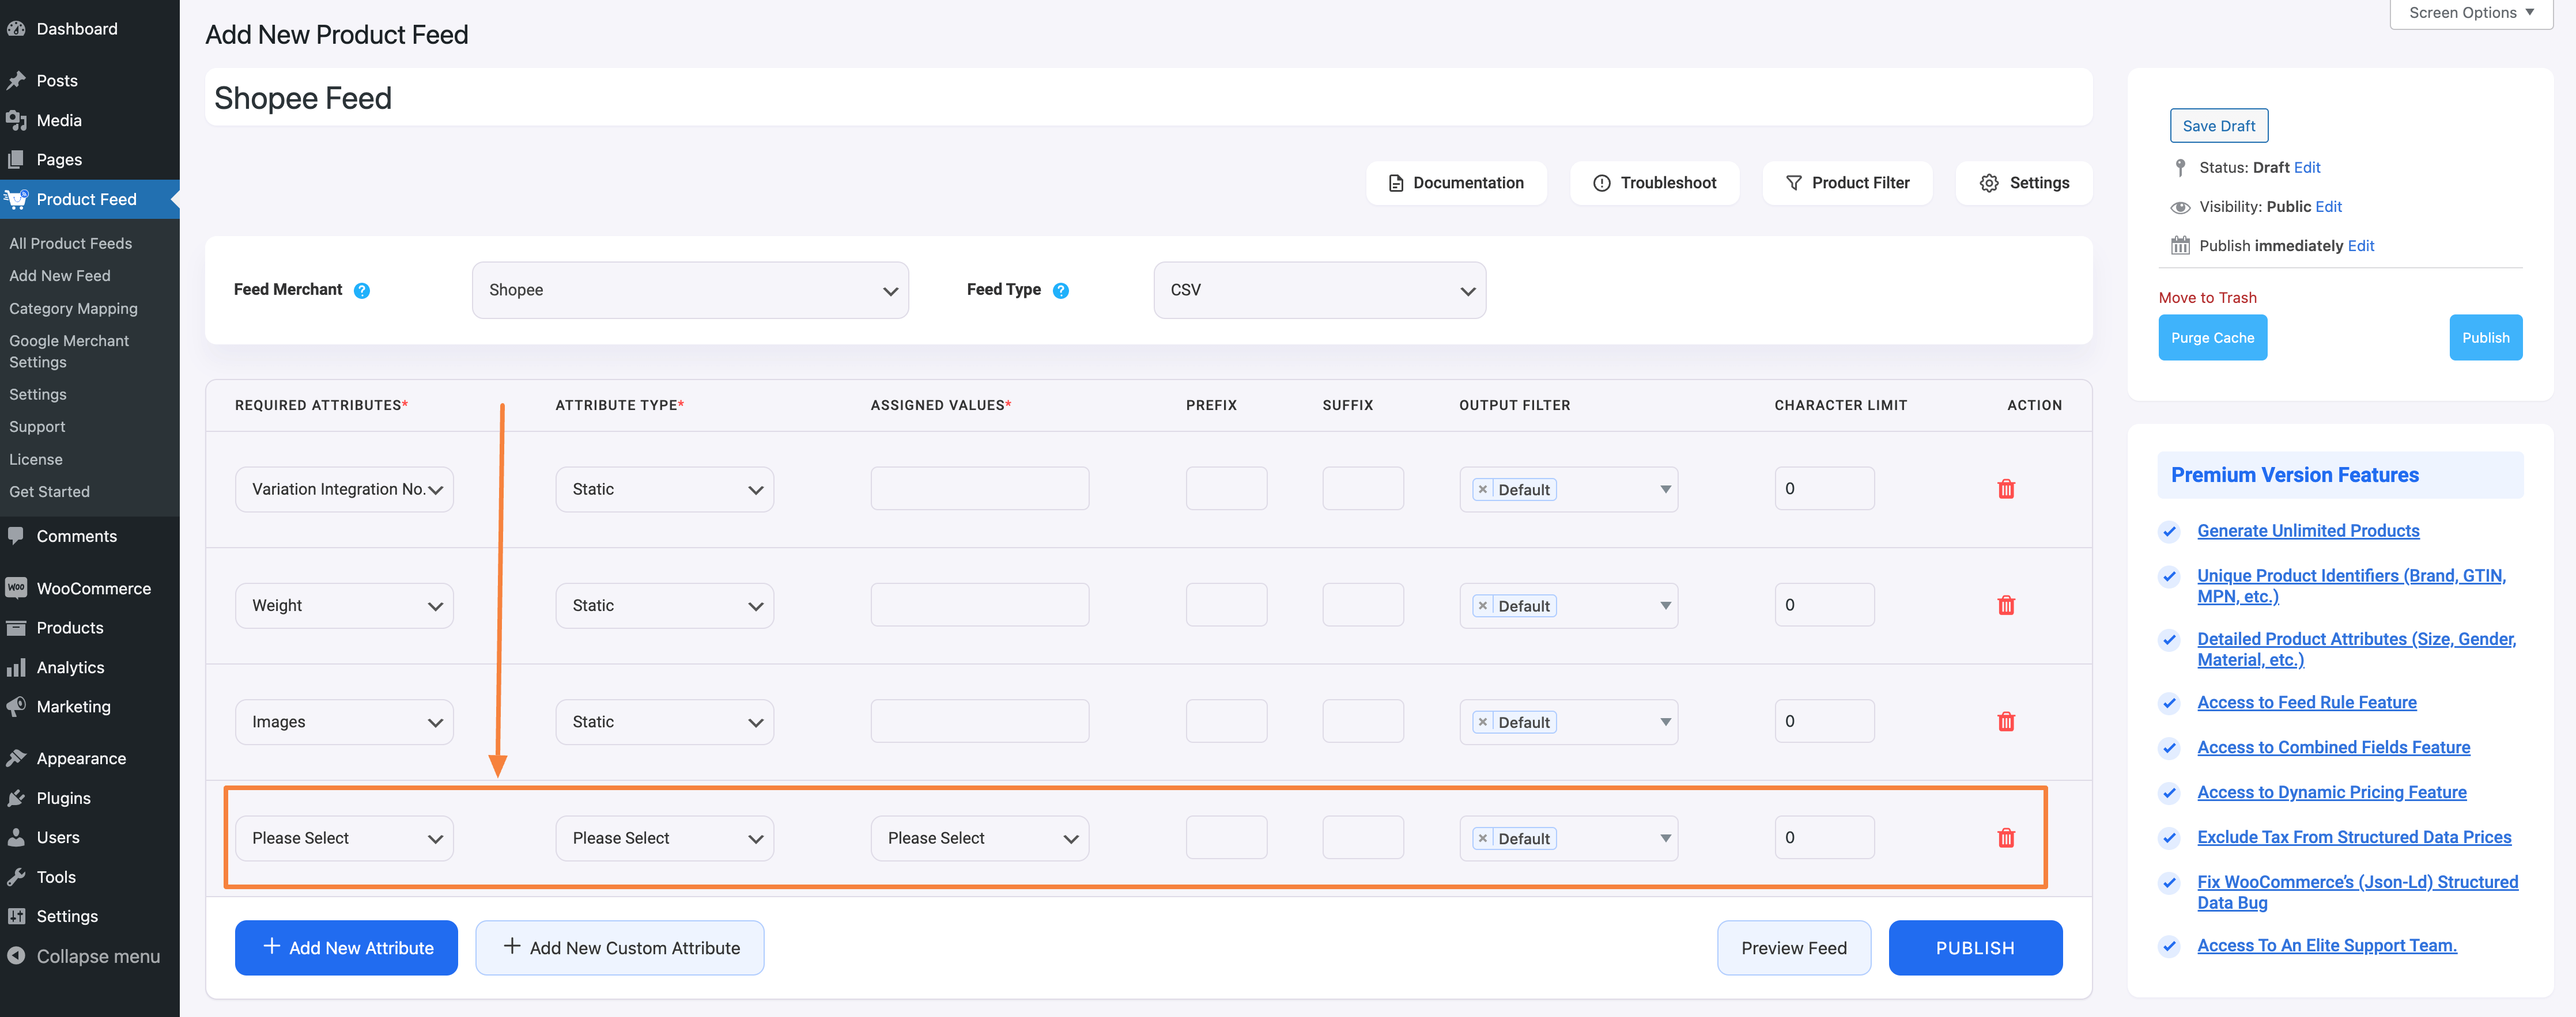Screen dimensions: 2576x1017
Task: Open Add New Feed submenu item
Action: pos(59,276)
